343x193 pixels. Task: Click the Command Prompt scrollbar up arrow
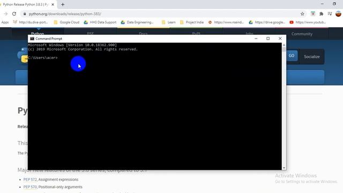(284, 45)
